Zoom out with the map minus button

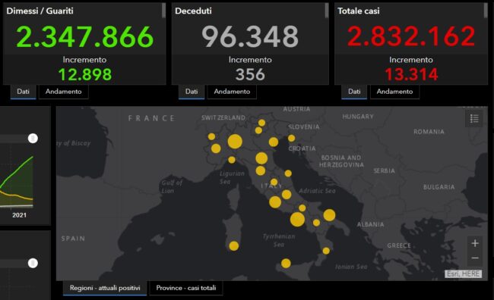pos(475,258)
